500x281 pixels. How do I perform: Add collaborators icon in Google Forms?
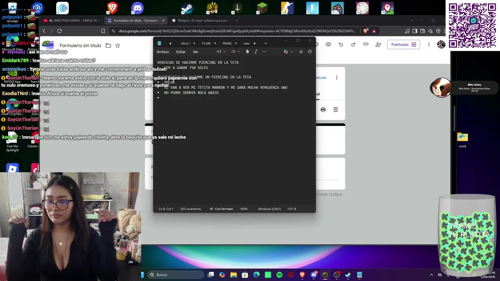point(378,44)
